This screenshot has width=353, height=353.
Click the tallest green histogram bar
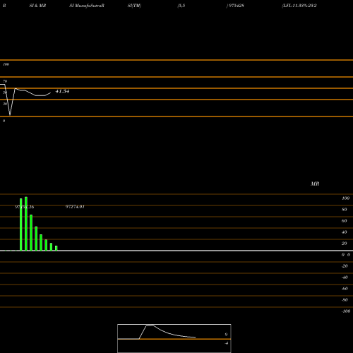[x=26, y=224]
